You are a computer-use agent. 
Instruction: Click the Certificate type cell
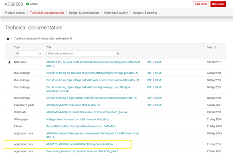click(x=20, y=112)
